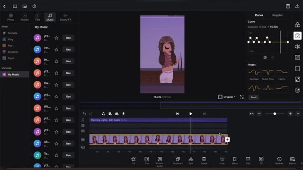Go back using the top-left arrow
Image resolution: width=303 pixels, height=170 pixels.
pyautogui.click(x=4, y=6)
